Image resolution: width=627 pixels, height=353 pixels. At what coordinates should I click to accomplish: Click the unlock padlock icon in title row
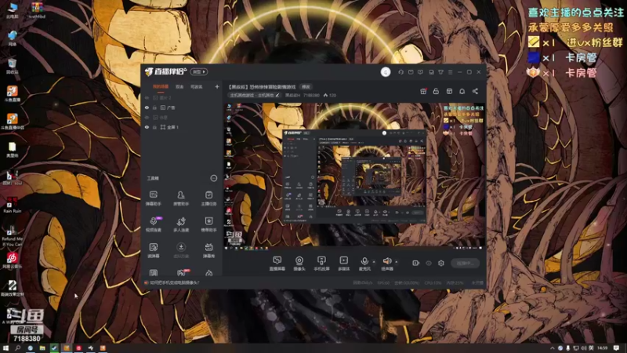[x=436, y=91]
